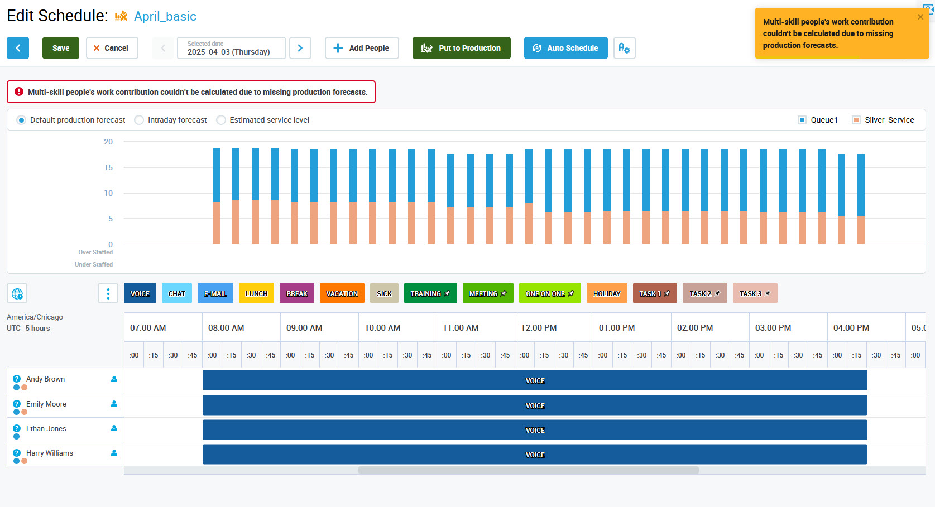Click the Save button
This screenshot has width=935, height=507.
coord(61,48)
